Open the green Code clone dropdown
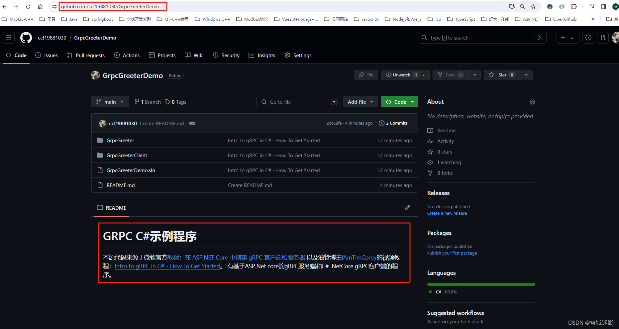This screenshot has width=619, height=329. 399,102
